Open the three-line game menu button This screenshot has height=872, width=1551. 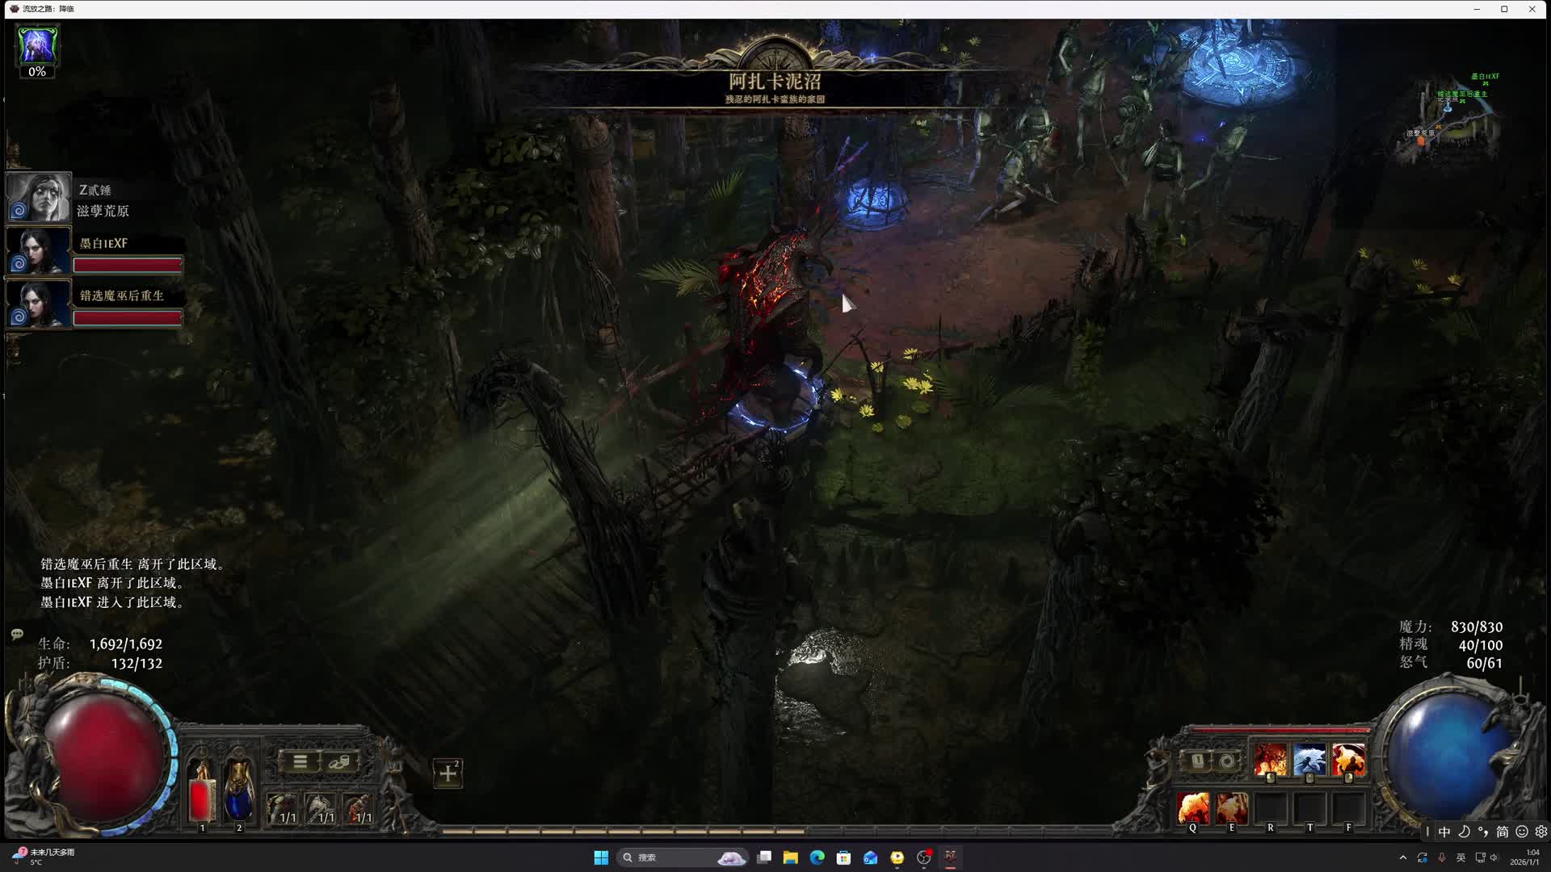[x=300, y=761]
